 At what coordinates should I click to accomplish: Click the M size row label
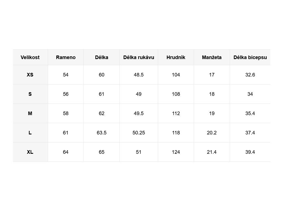tap(30, 113)
